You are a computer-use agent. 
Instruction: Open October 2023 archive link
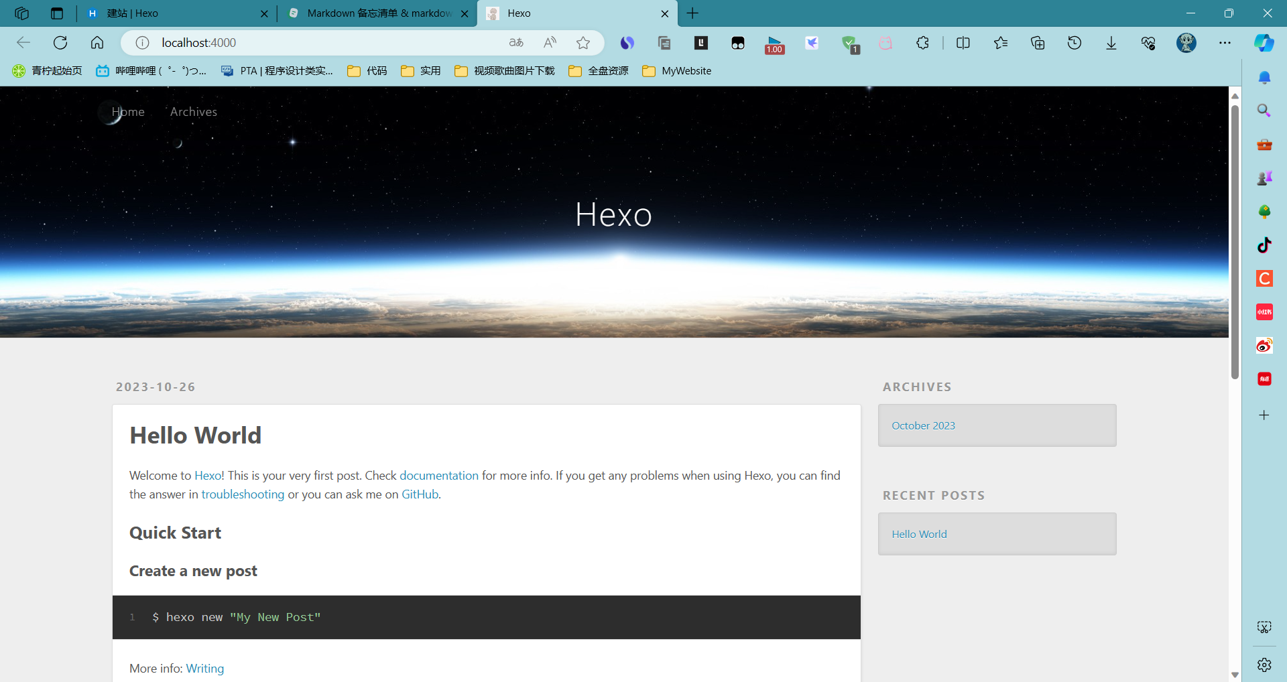(x=923, y=426)
